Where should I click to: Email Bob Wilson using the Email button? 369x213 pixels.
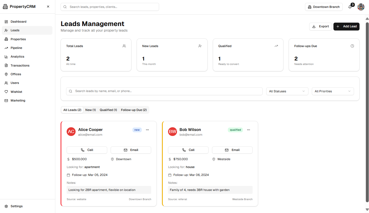tap(232, 150)
